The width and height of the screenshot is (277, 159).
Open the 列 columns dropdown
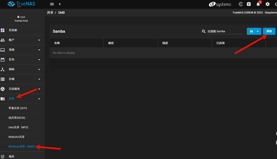254,31
